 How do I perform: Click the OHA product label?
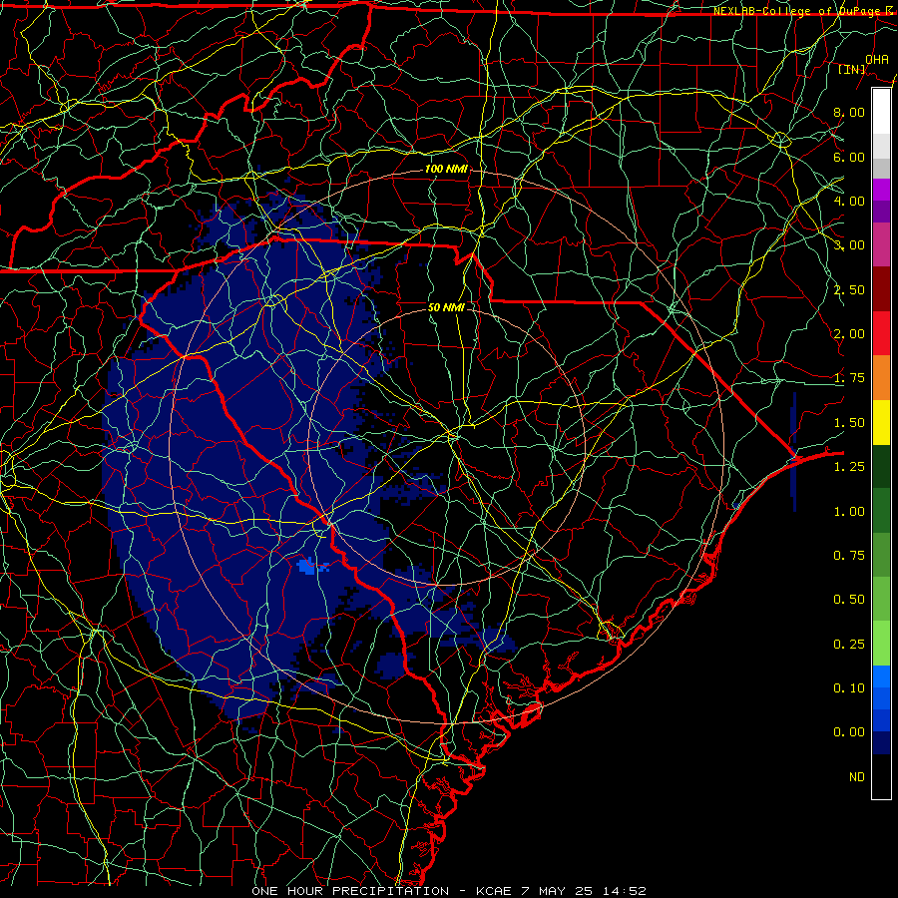[877, 60]
